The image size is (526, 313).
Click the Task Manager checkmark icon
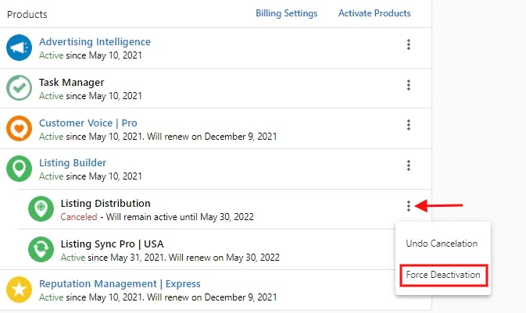pos(19,87)
